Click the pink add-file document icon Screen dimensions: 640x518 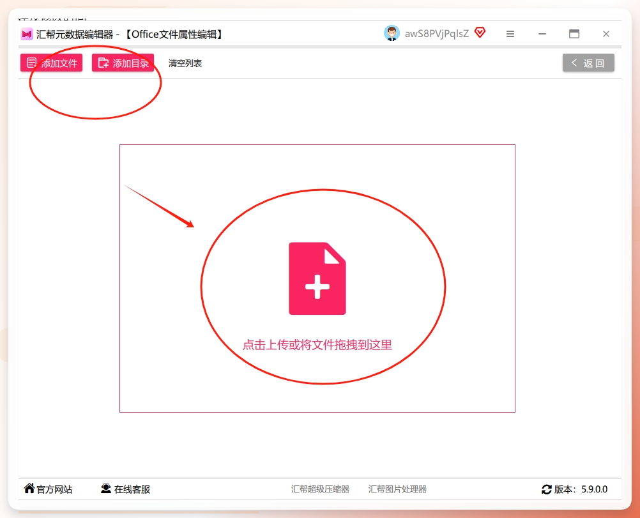click(x=317, y=278)
